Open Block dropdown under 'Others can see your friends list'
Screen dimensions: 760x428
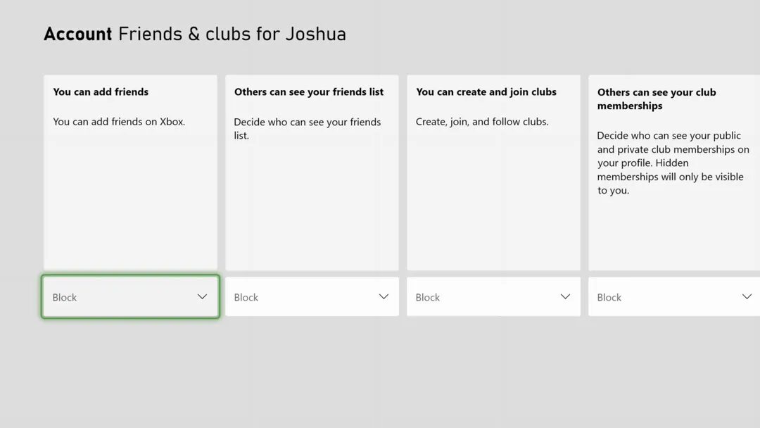[x=312, y=297]
